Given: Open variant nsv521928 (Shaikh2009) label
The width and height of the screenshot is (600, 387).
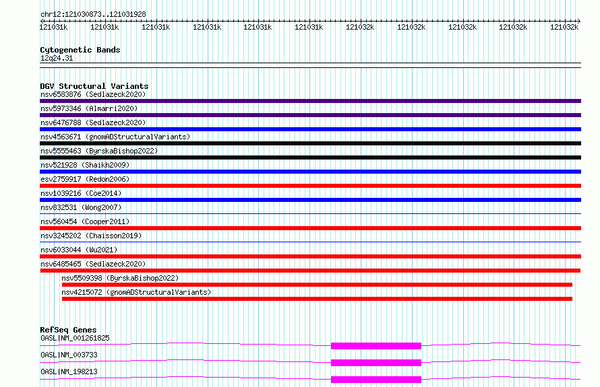Looking at the screenshot, I should point(85,165).
